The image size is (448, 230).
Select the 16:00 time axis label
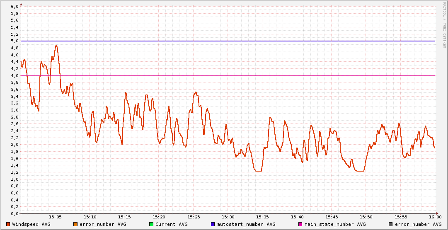[x=435, y=217]
